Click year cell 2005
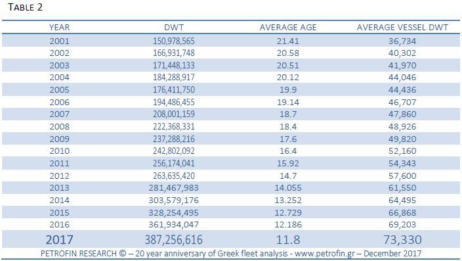 click(59, 90)
